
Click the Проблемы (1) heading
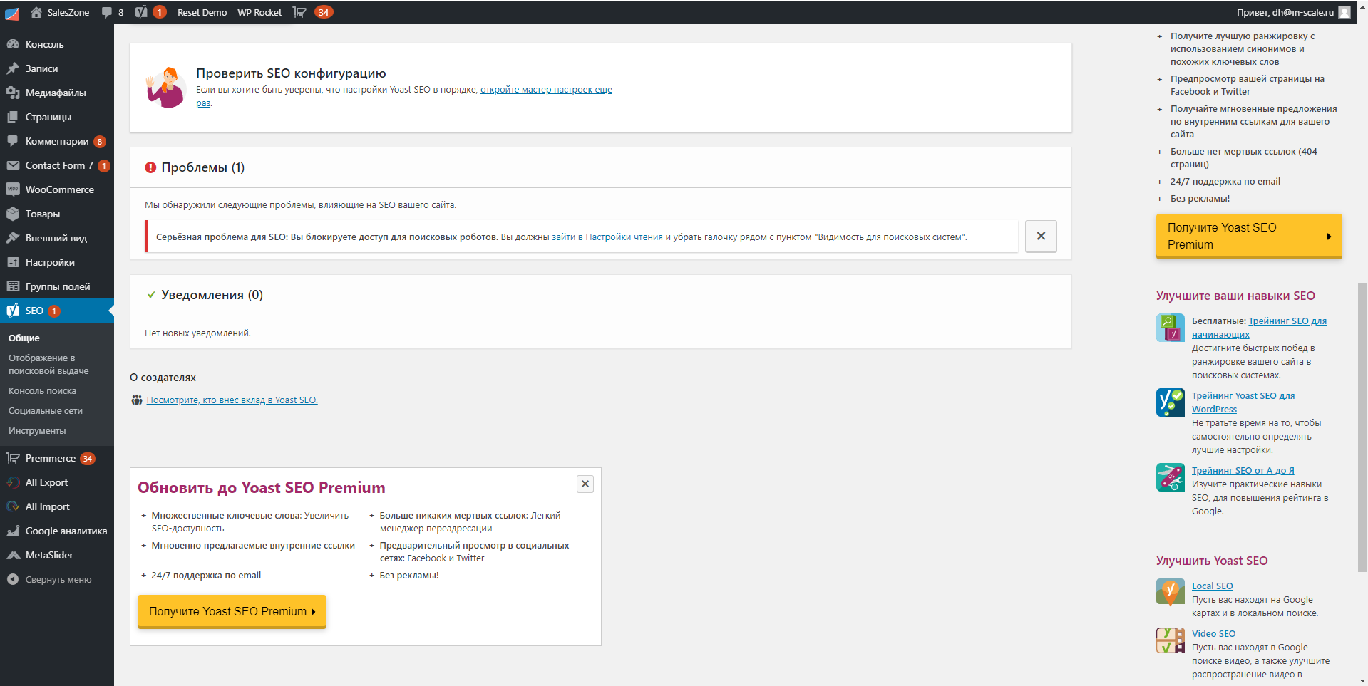click(203, 167)
